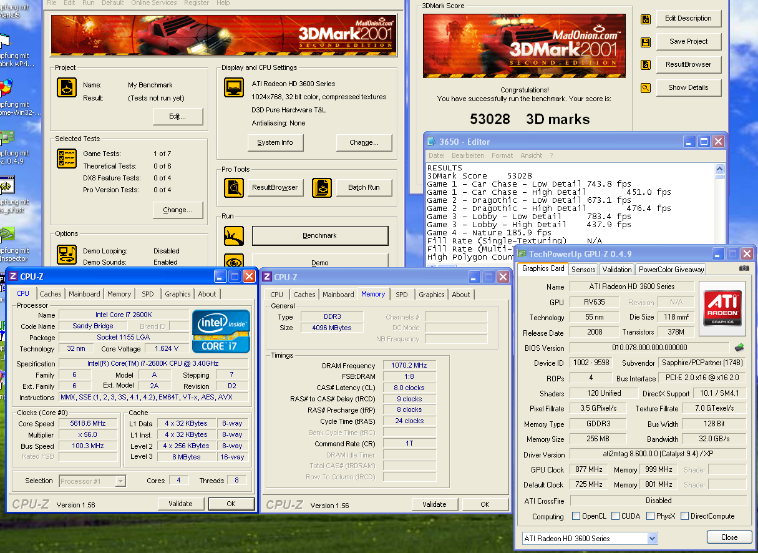758x553 pixels.
Task: Click the DRAM Frequency value 1070.2 MHz
Action: tap(409, 366)
